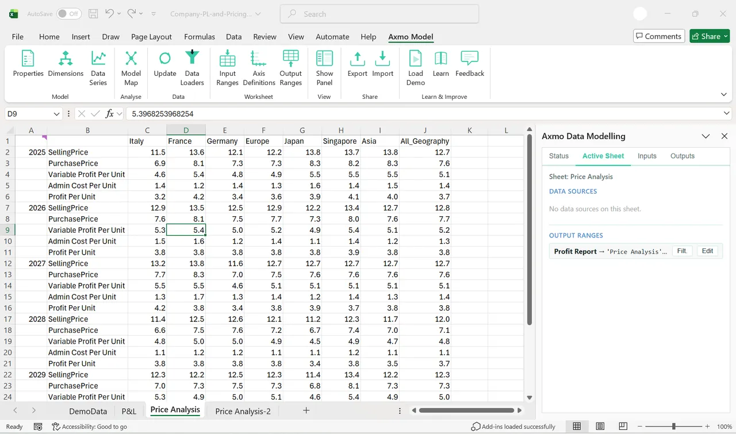Open the Model Map analysis tool
736x434 pixels.
click(x=131, y=68)
